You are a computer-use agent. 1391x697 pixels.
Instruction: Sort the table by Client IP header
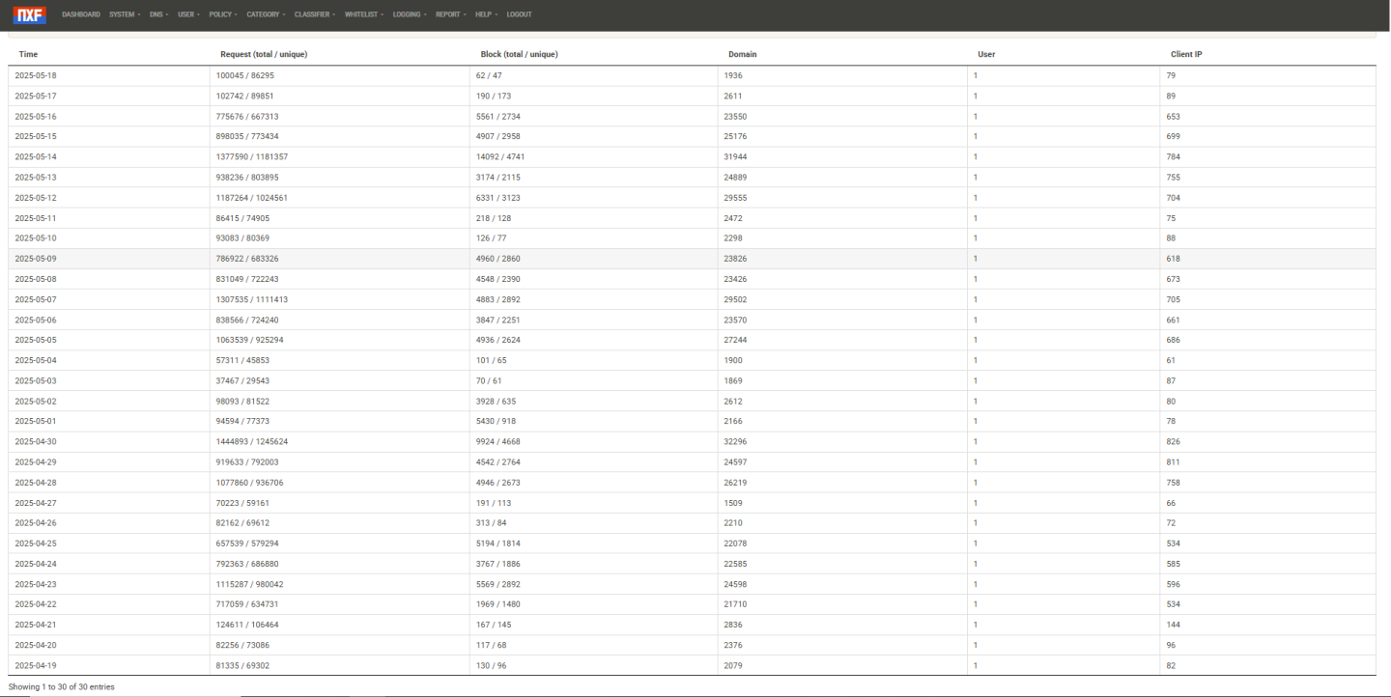[x=1185, y=54]
